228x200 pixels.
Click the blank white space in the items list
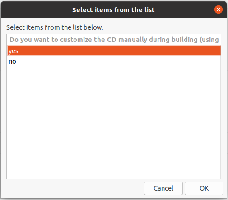tap(114, 122)
